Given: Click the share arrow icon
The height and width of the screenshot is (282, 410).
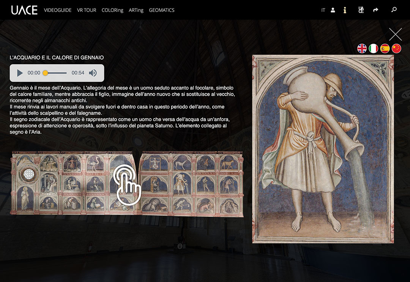Looking at the screenshot, I should [x=375, y=10].
